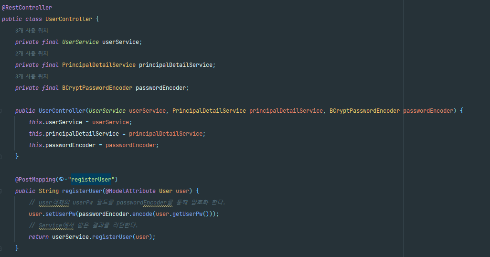Select UserController in the class declaration line
The height and width of the screenshot is (257, 490).
(69, 19)
